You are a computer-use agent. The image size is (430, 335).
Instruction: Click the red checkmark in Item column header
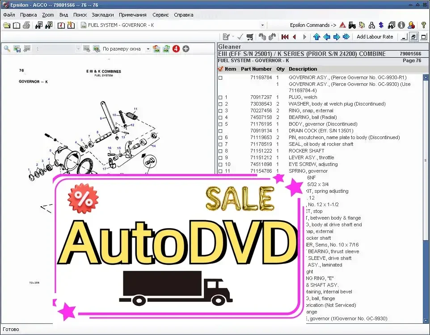(220, 69)
